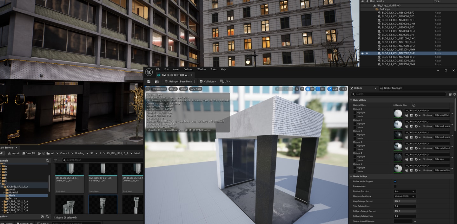This screenshot has width=457, height=224.
Task: Reset Element 0 material to default
Action: (x=452, y=113)
